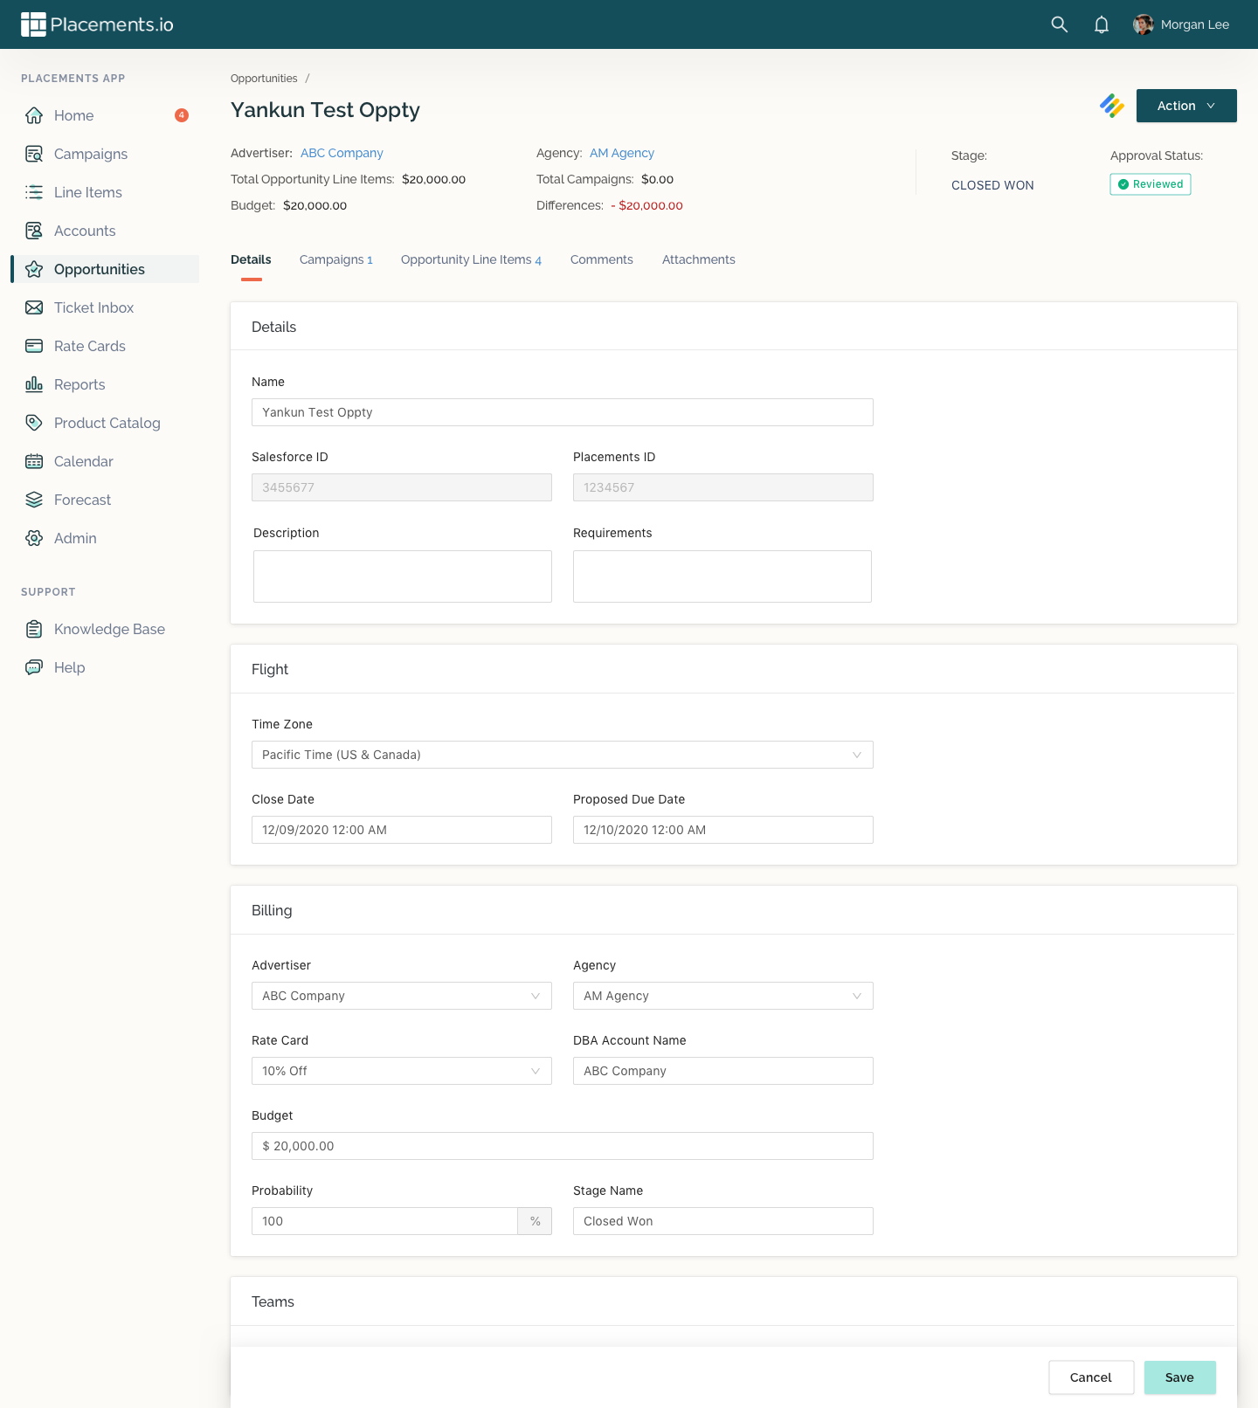
Task: Click into the Description text area
Action: [x=402, y=576]
